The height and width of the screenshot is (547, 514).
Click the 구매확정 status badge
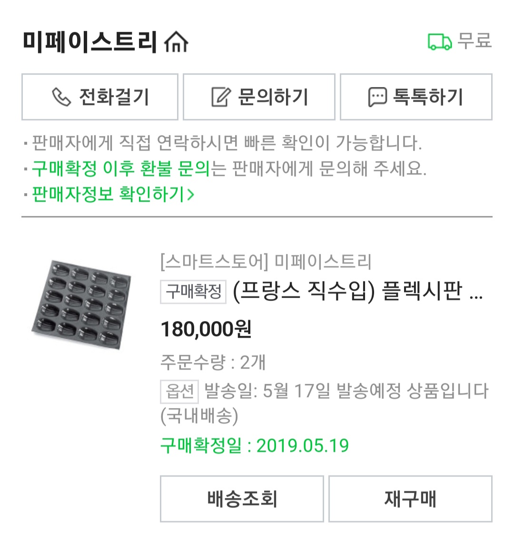click(193, 292)
